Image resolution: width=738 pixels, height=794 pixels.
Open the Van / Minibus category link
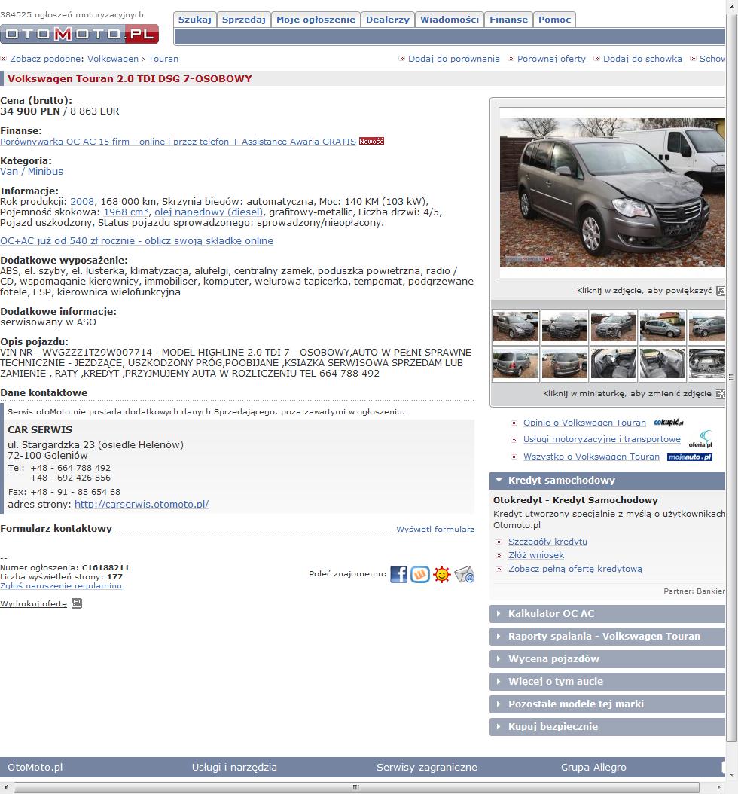tap(32, 172)
